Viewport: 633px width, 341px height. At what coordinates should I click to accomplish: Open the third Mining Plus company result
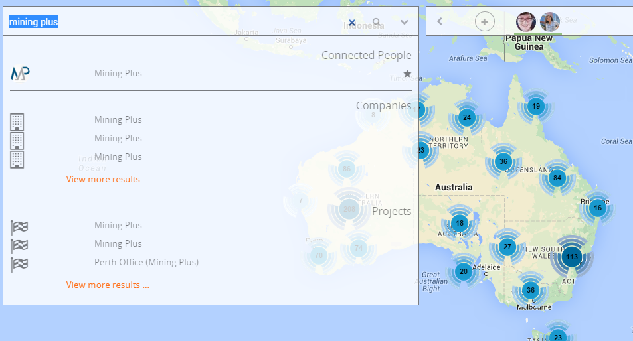tap(118, 157)
